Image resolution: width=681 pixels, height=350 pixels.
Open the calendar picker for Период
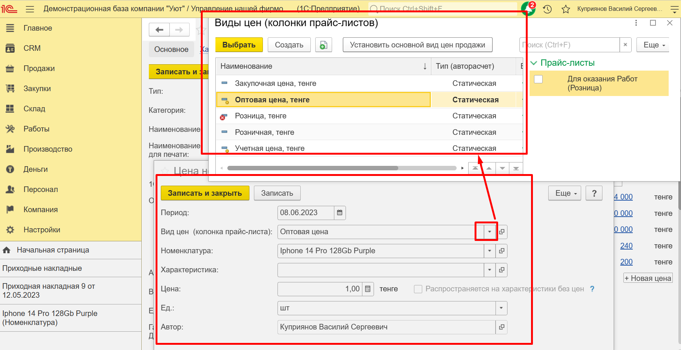340,213
